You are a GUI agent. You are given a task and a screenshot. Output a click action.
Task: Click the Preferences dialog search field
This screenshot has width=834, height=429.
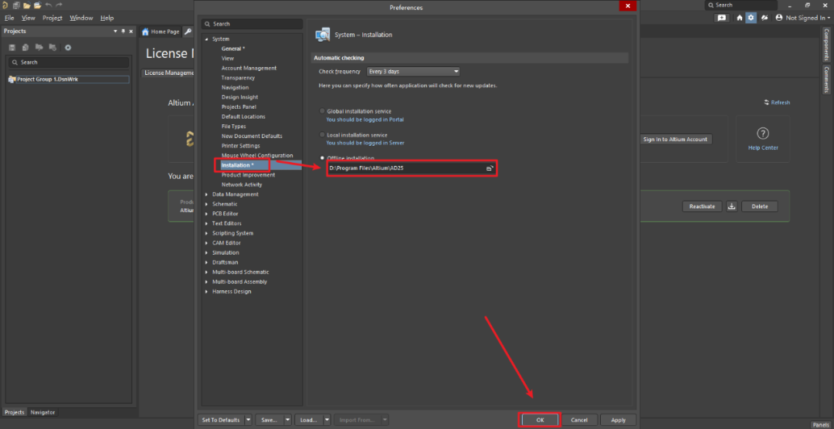click(x=252, y=24)
